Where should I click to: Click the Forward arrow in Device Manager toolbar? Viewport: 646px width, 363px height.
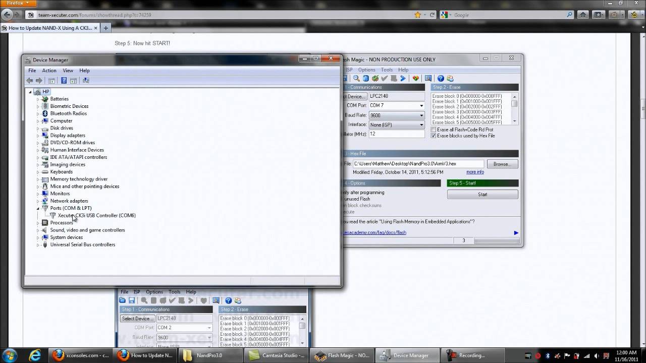point(39,81)
